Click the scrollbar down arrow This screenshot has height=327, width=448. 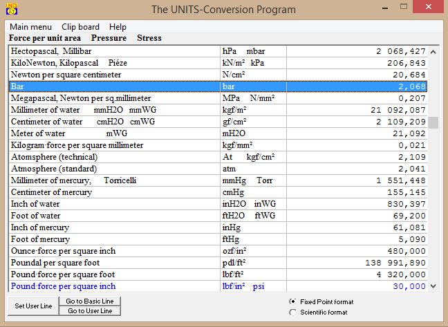[433, 286]
